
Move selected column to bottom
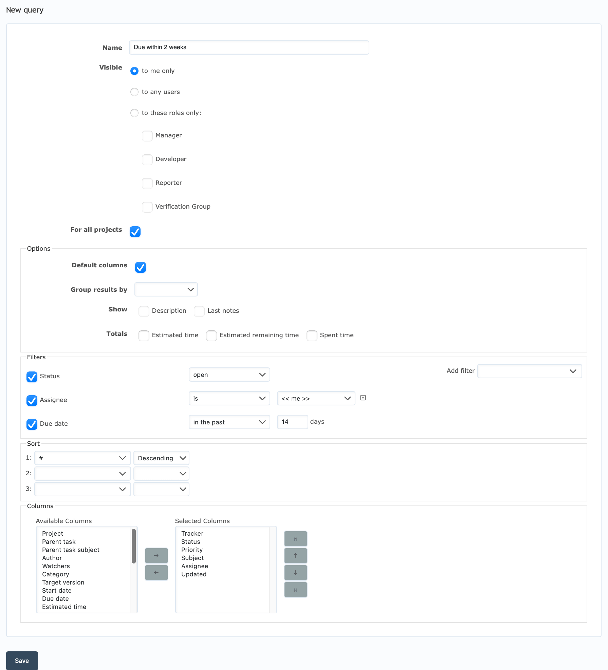295,590
